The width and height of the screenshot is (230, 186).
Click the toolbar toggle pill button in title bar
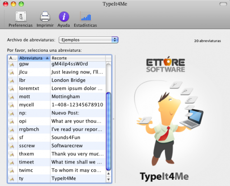pyautogui.click(x=223, y=4)
